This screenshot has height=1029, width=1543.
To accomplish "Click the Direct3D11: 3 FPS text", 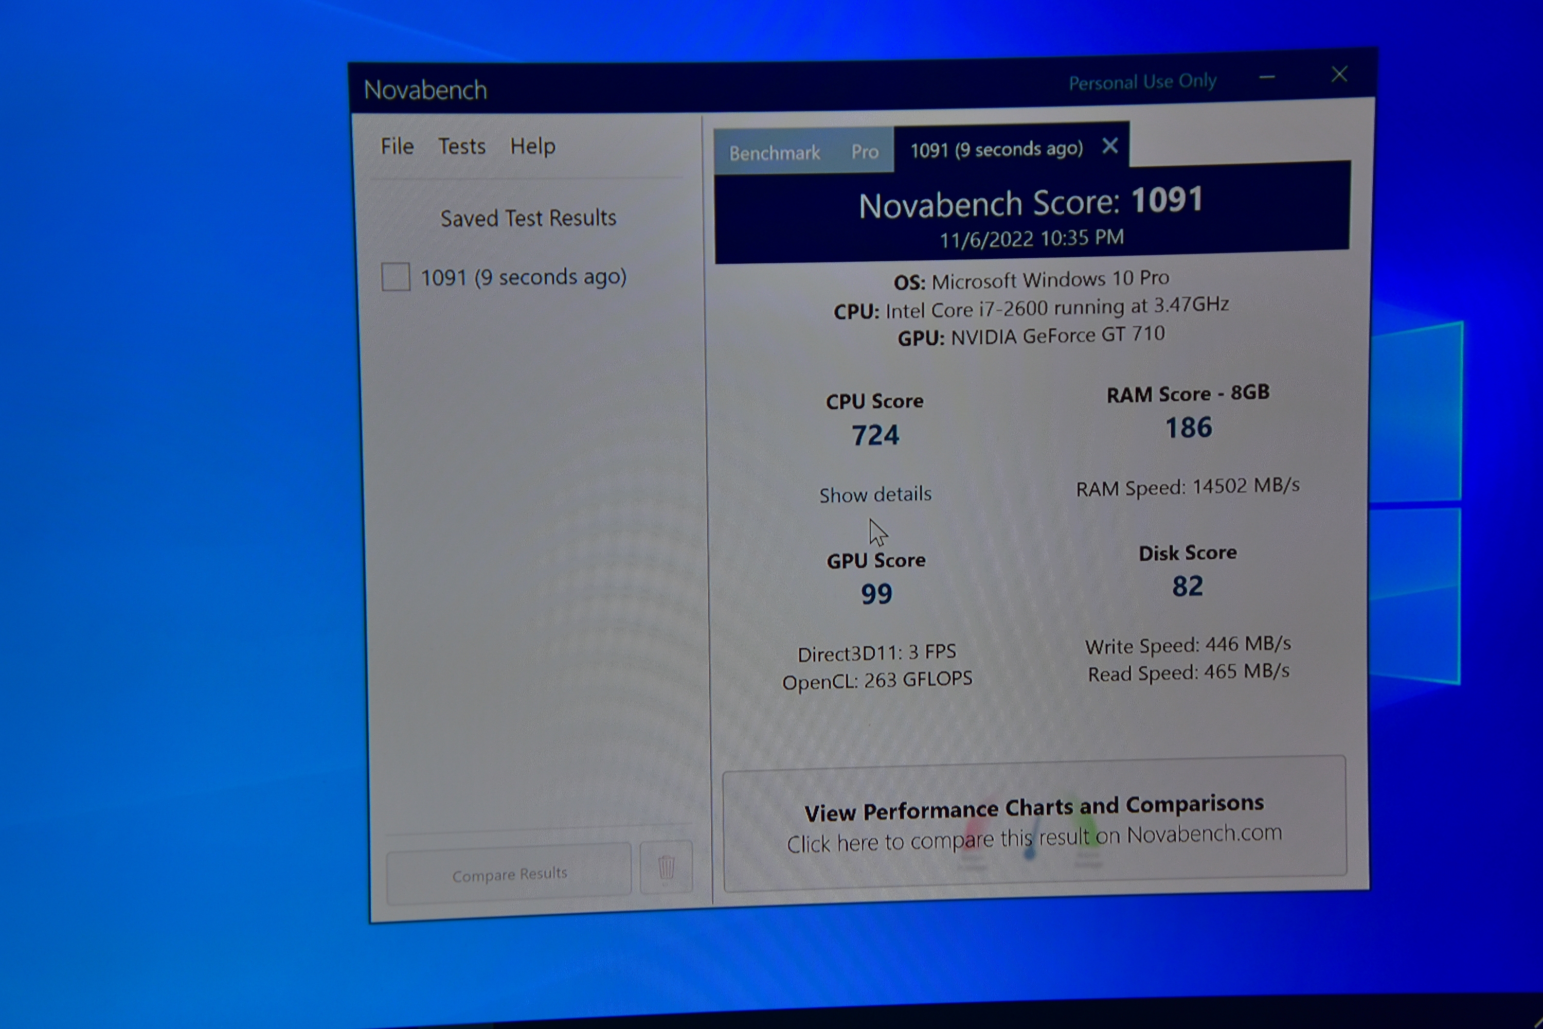I will (x=876, y=653).
